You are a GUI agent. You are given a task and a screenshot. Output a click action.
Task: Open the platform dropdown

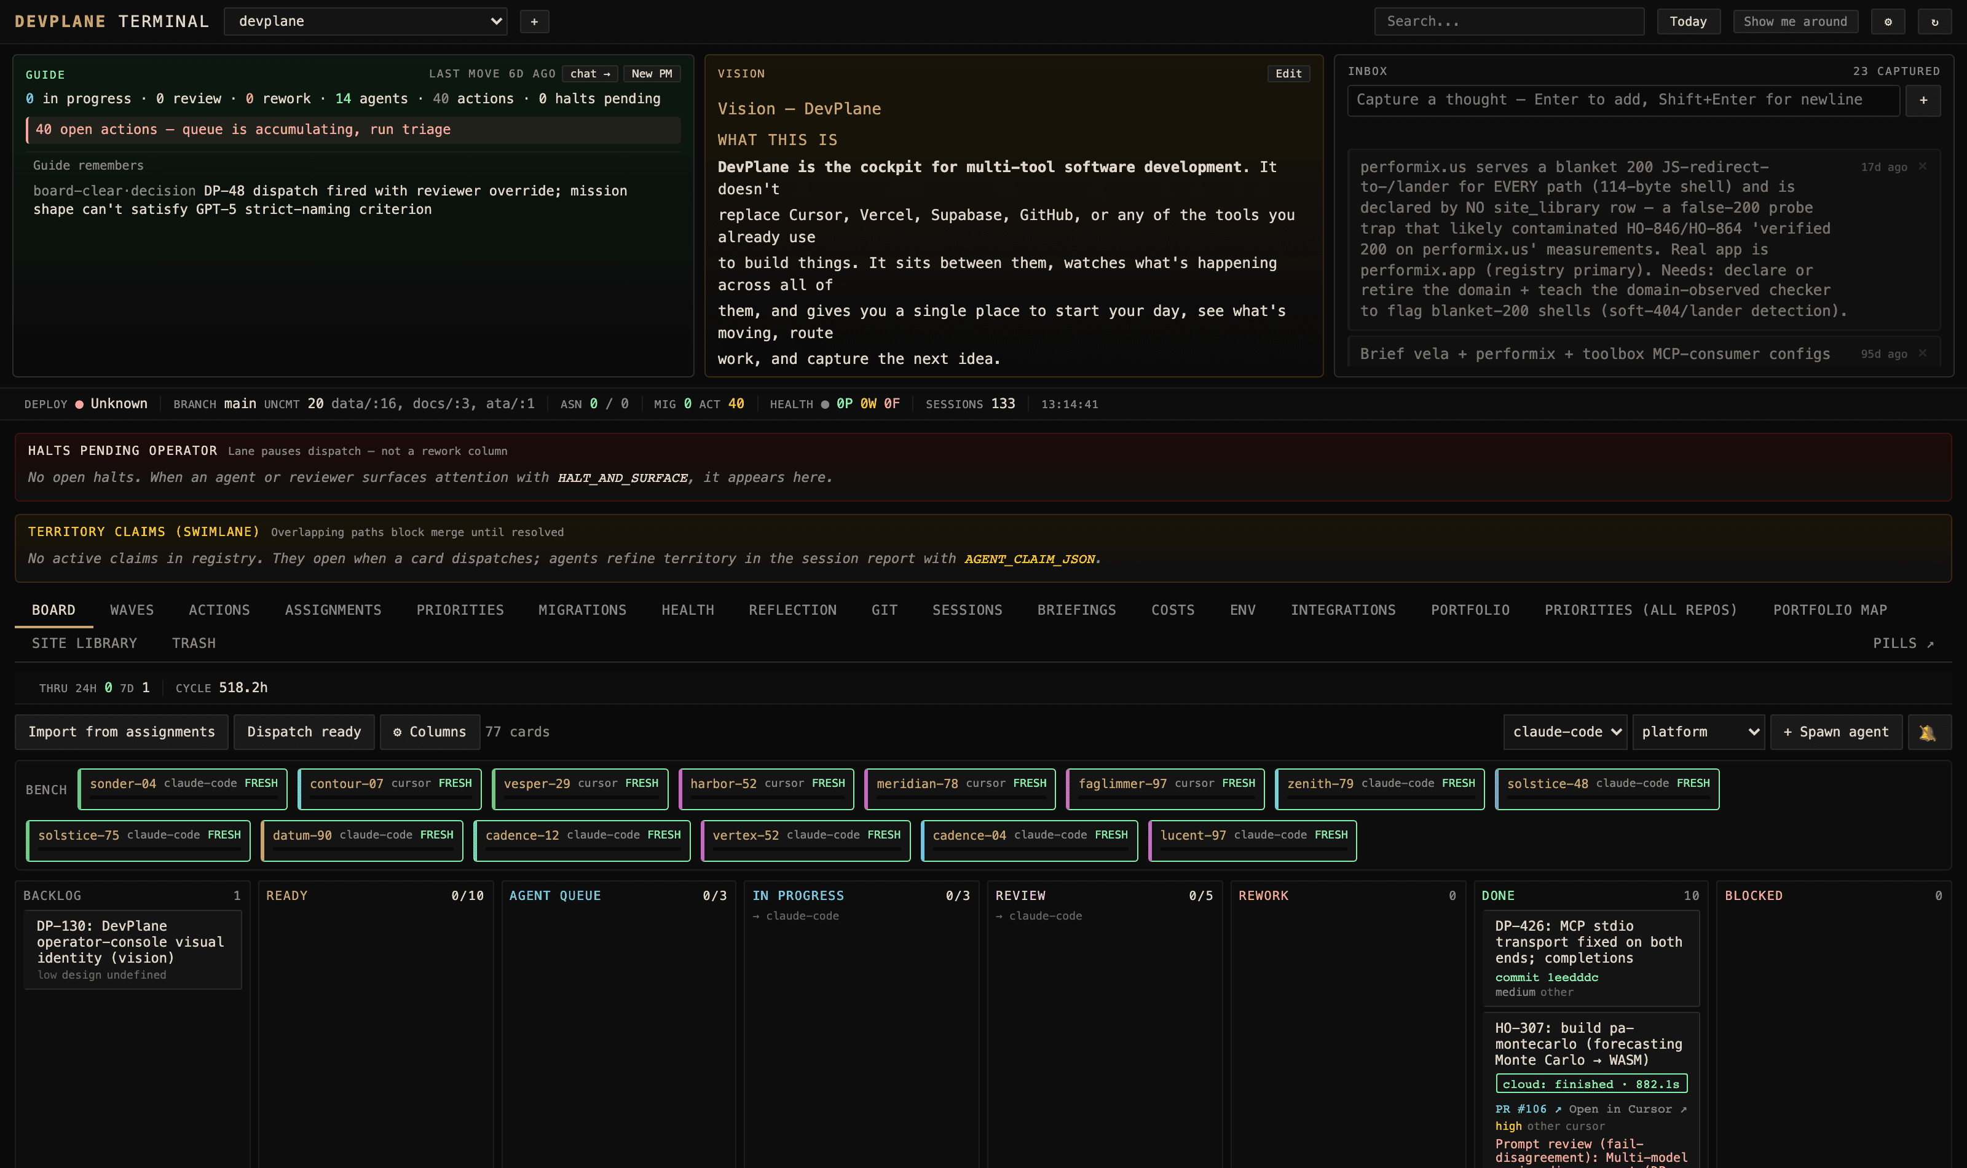(1698, 732)
